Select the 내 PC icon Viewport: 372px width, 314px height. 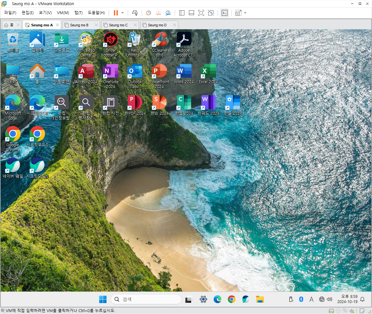pos(13,74)
